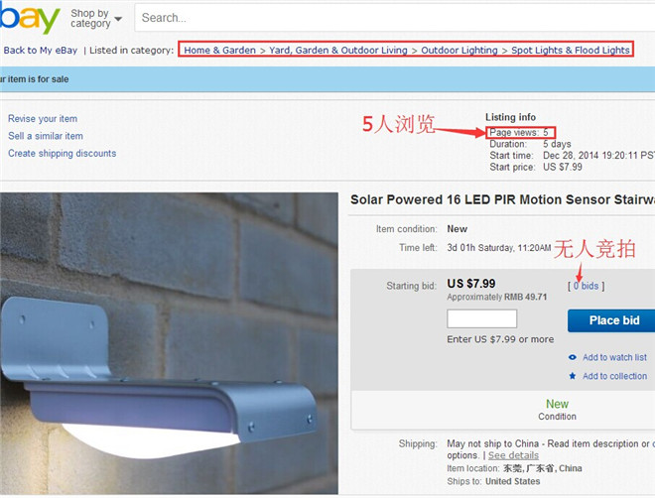Click the eBay logo
The width and height of the screenshot is (655, 498).
tap(29, 19)
